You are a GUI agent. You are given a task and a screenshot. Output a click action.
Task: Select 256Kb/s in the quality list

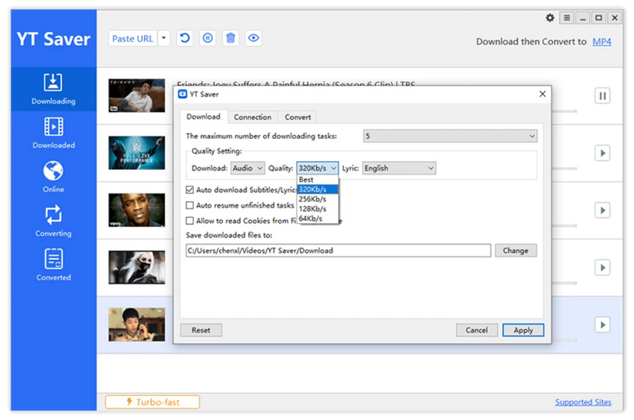point(317,199)
